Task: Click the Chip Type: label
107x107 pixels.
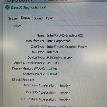Action: pos(38,47)
